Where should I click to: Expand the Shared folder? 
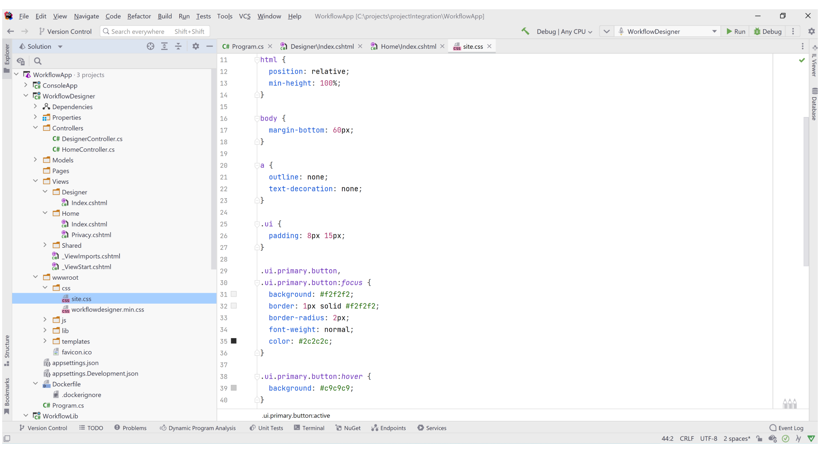click(45, 245)
